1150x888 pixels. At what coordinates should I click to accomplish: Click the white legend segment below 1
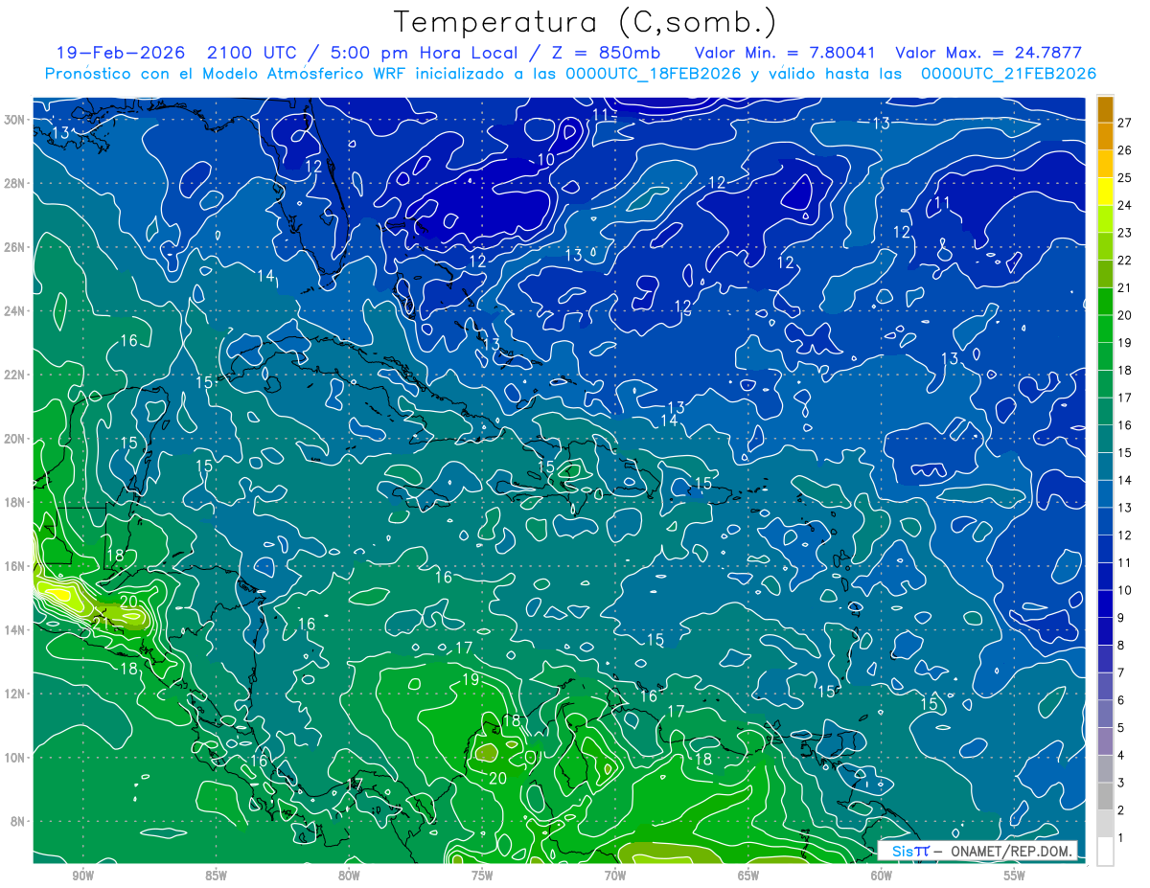(1105, 853)
